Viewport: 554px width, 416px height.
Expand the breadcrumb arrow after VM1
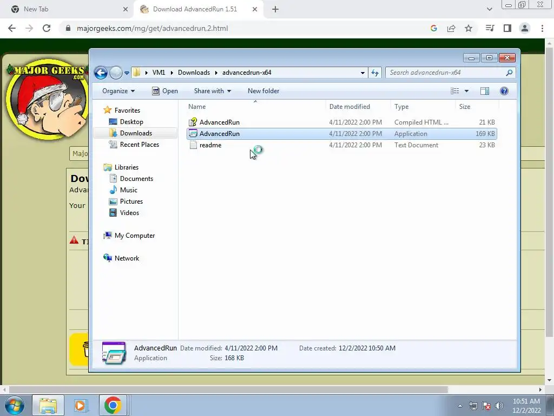[x=172, y=73]
